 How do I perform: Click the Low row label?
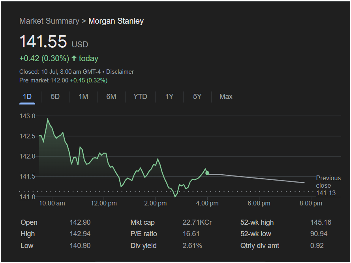27,246
